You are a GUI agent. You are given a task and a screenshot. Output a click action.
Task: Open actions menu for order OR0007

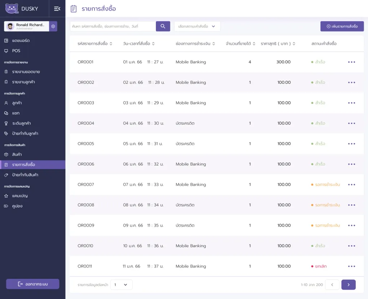point(351,184)
